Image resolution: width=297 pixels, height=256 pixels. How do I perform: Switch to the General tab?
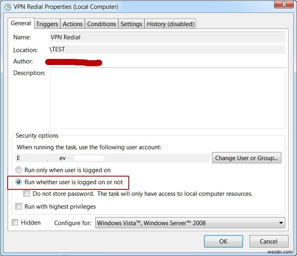(21, 23)
